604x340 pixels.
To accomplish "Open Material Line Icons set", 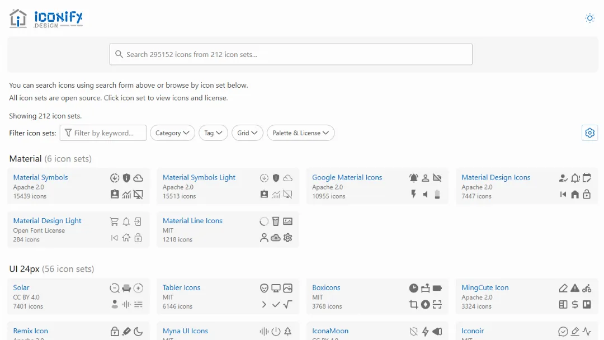I will pyautogui.click(x=192, y=221).
